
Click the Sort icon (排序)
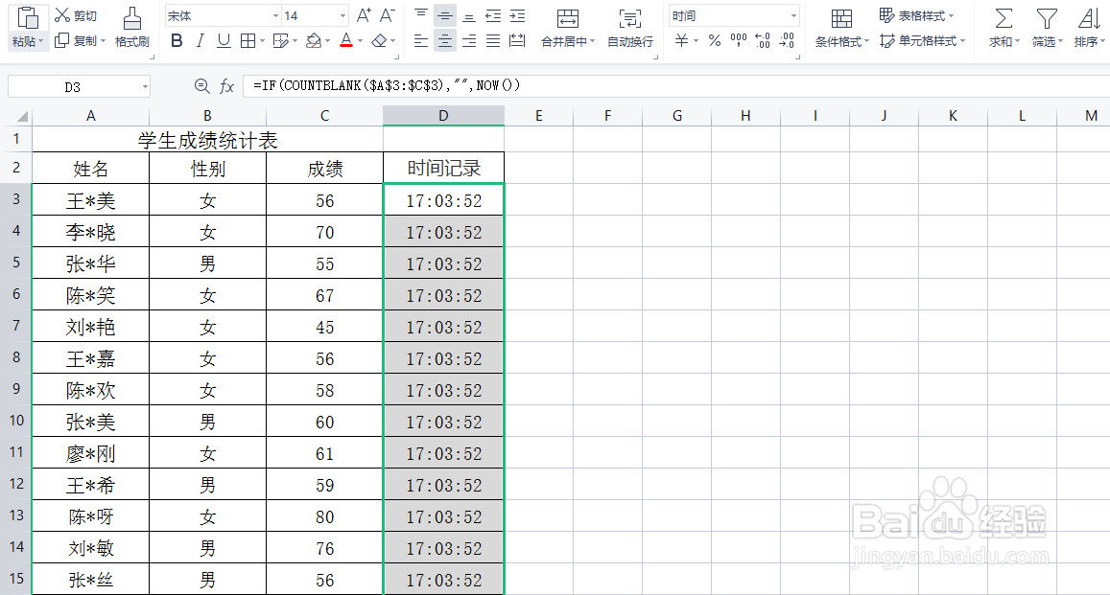point(1089,18)
